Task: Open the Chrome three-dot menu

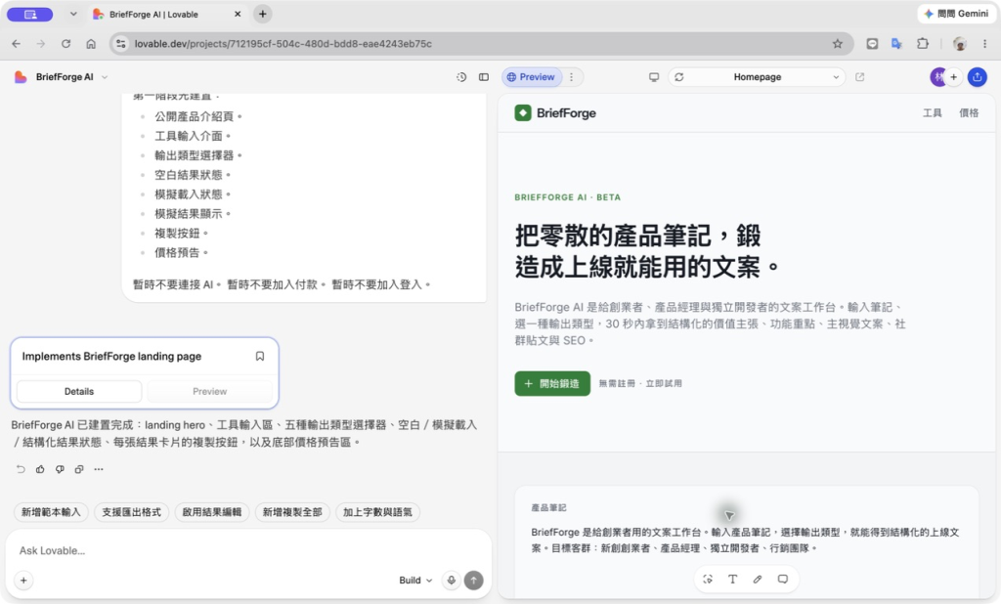Action: pyautogui.click(x=984, y=43)
